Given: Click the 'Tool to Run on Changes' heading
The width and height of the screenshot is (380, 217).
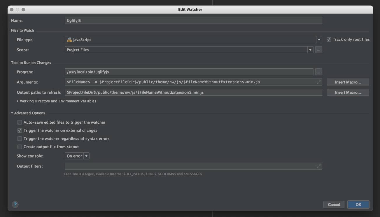Looking at the screenshot, I should [31, 63].
